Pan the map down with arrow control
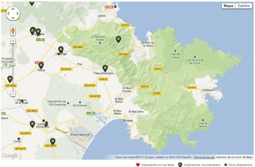The height and width of the screenshot is (167, 255). (x=13, y=18)
